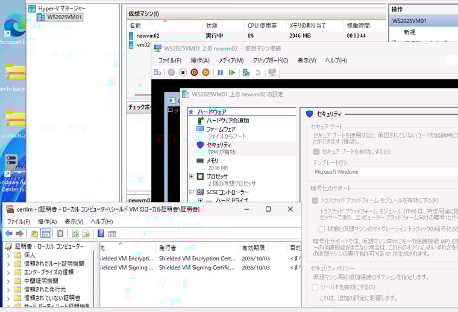Viewport: 458px width, 312px height.
Task: Expand the Processor node in settings tree
Action: tap(191, 176)
